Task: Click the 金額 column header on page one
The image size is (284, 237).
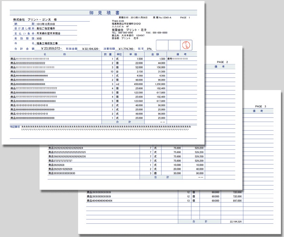Action: pos(155,54)
